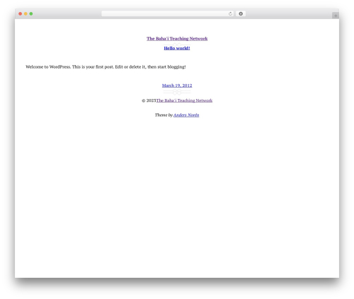This screenshot has width=354, height=299.
Task: Click footer The Baha'i Teaching Network link
Action: 184,100
